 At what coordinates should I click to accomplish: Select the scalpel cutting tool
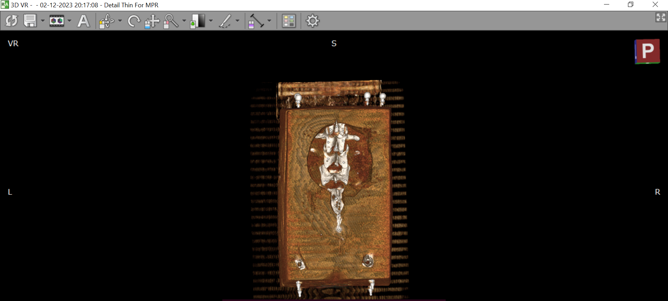tap(225, 21)
